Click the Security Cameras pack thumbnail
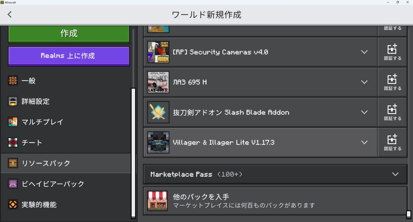Image resolution: width=413 pixels, height=222 pixels. click(x=158, y=52)
